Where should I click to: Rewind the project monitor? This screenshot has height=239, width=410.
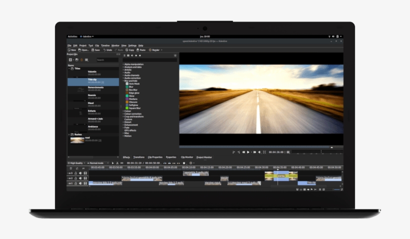(243, 152)
